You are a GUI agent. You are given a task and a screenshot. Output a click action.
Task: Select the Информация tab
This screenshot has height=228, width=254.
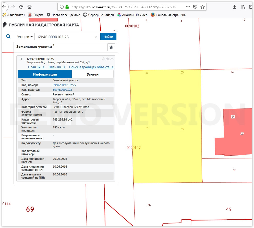click(x=45, y=74)
